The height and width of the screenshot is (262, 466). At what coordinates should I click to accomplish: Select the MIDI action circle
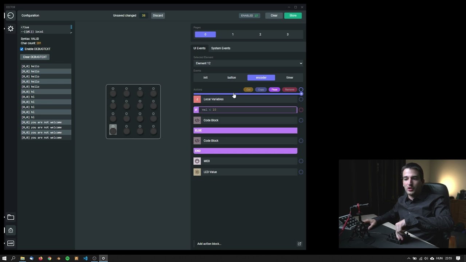pos(301,161)
